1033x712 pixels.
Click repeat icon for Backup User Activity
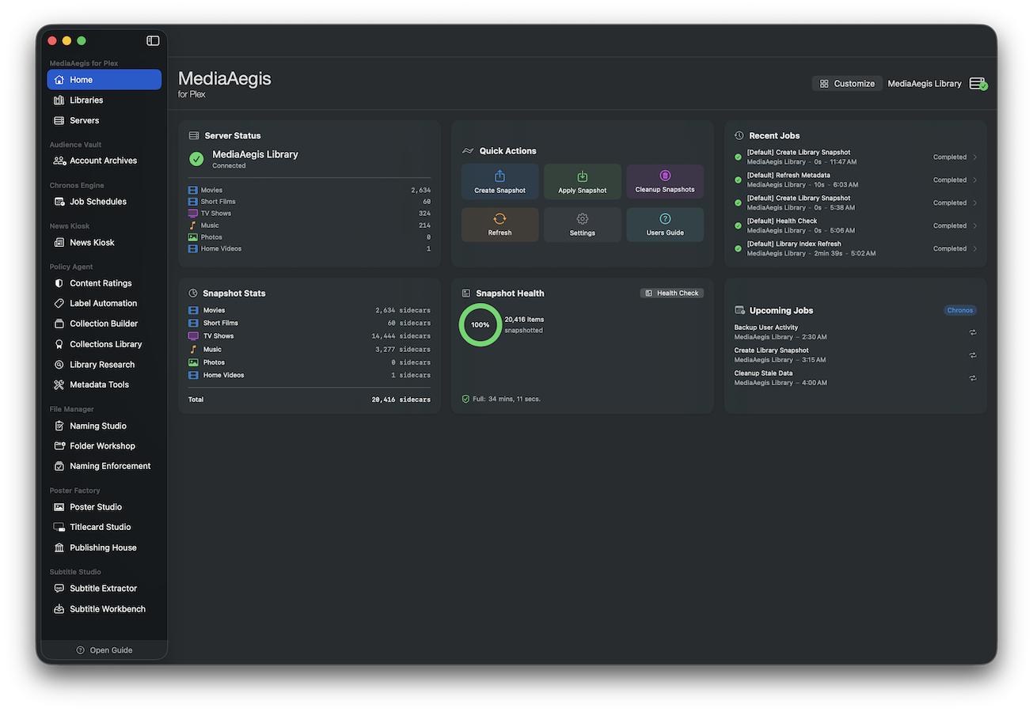(x=973, y=332)
